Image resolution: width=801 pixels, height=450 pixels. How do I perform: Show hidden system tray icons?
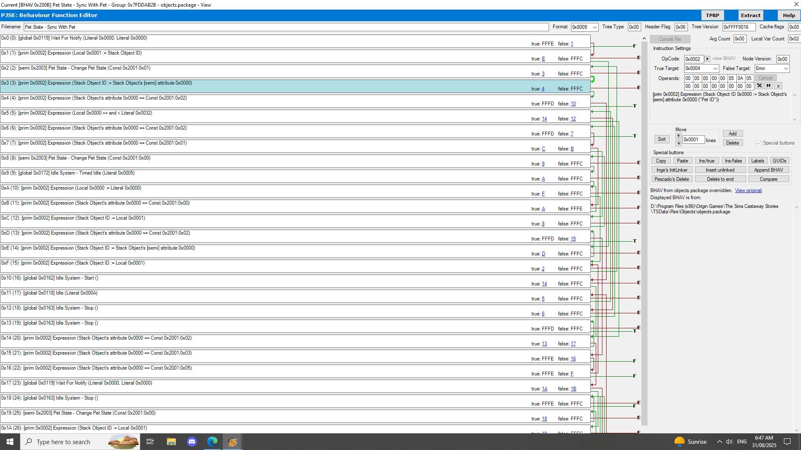719,442
